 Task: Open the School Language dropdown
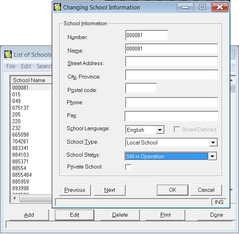pos(160,130)
